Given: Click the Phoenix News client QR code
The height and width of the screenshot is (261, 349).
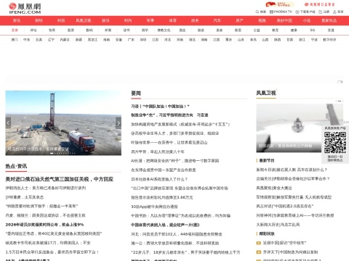Looking at the screenshot, I should (x=335, y=142).
